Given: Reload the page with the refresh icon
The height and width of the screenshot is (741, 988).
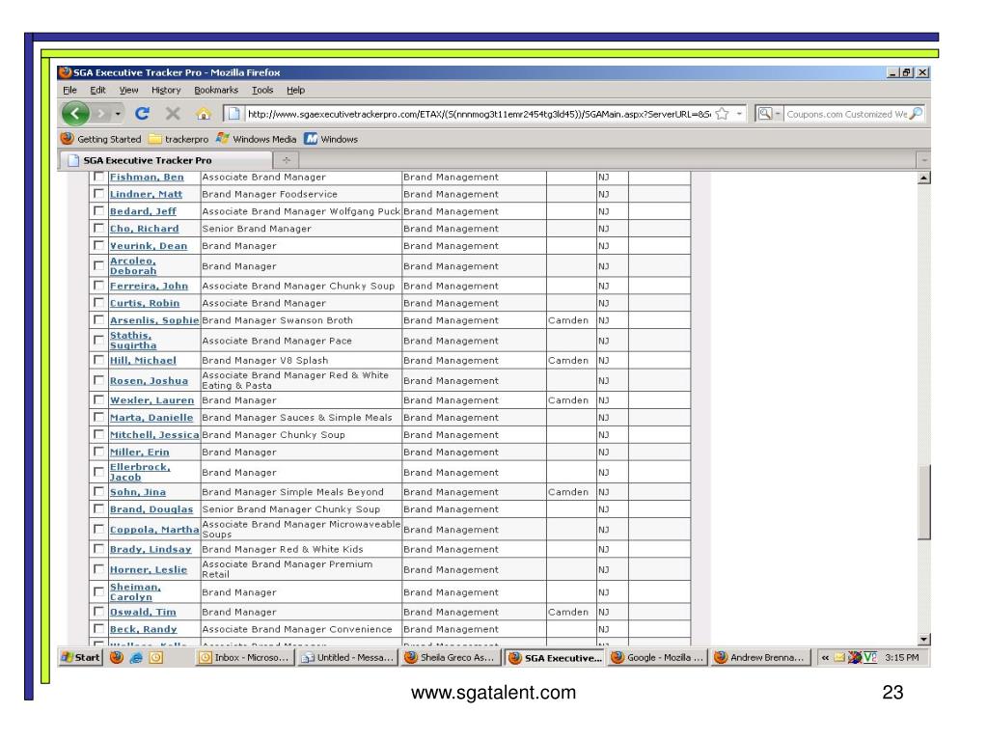Looking at the screenshot, I should (x=143, y=114).
